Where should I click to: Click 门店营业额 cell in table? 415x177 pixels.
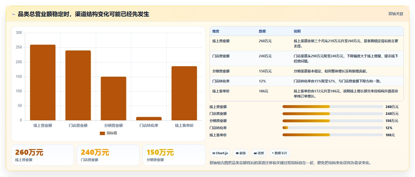(221, 56)
